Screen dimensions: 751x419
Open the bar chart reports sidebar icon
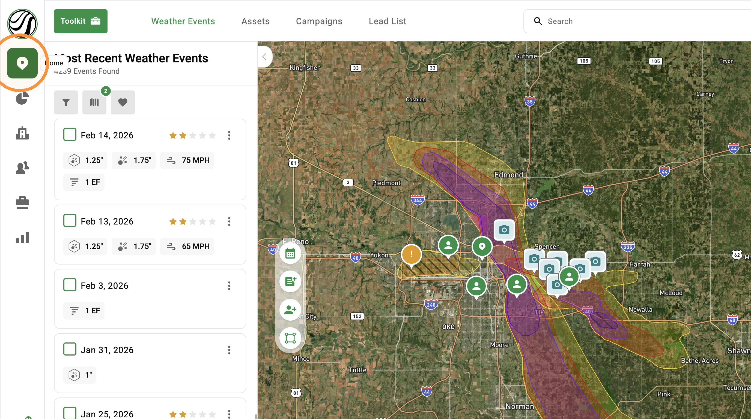[22, 238]
